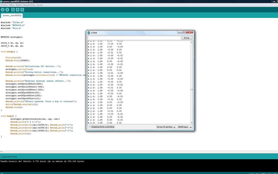Viewport: 278px width, 174px height.
Task: Save the sketch with the Save icon
Action: point(22,10)
